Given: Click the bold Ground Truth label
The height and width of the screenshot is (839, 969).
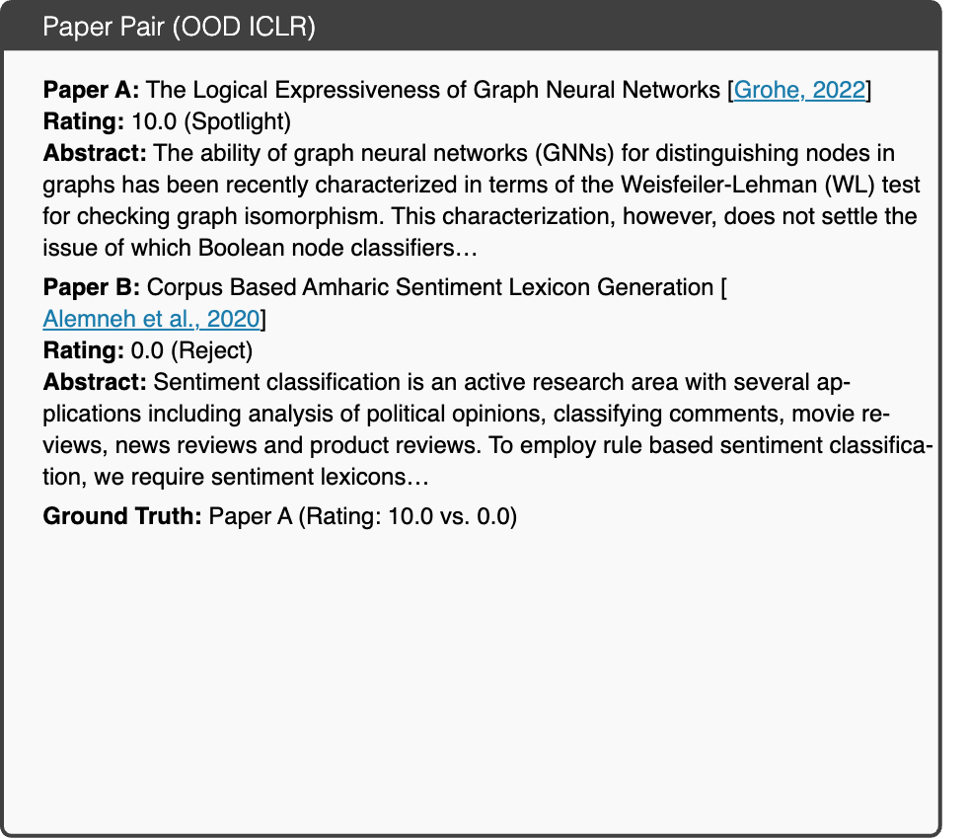Looking at the screenshot, I should (122, 515).
